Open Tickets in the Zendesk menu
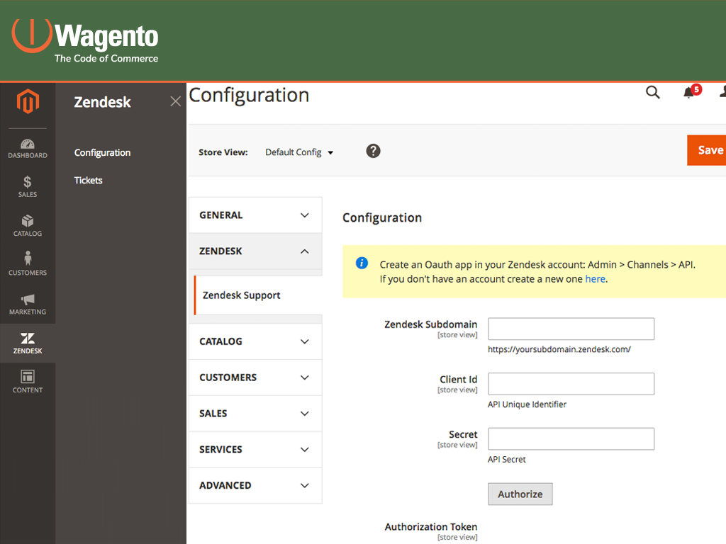 click(89, 181)
